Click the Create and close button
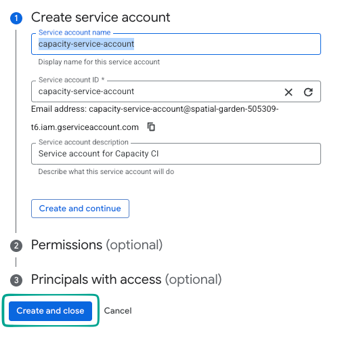This screenshot has width=340, height=340. 50,311
